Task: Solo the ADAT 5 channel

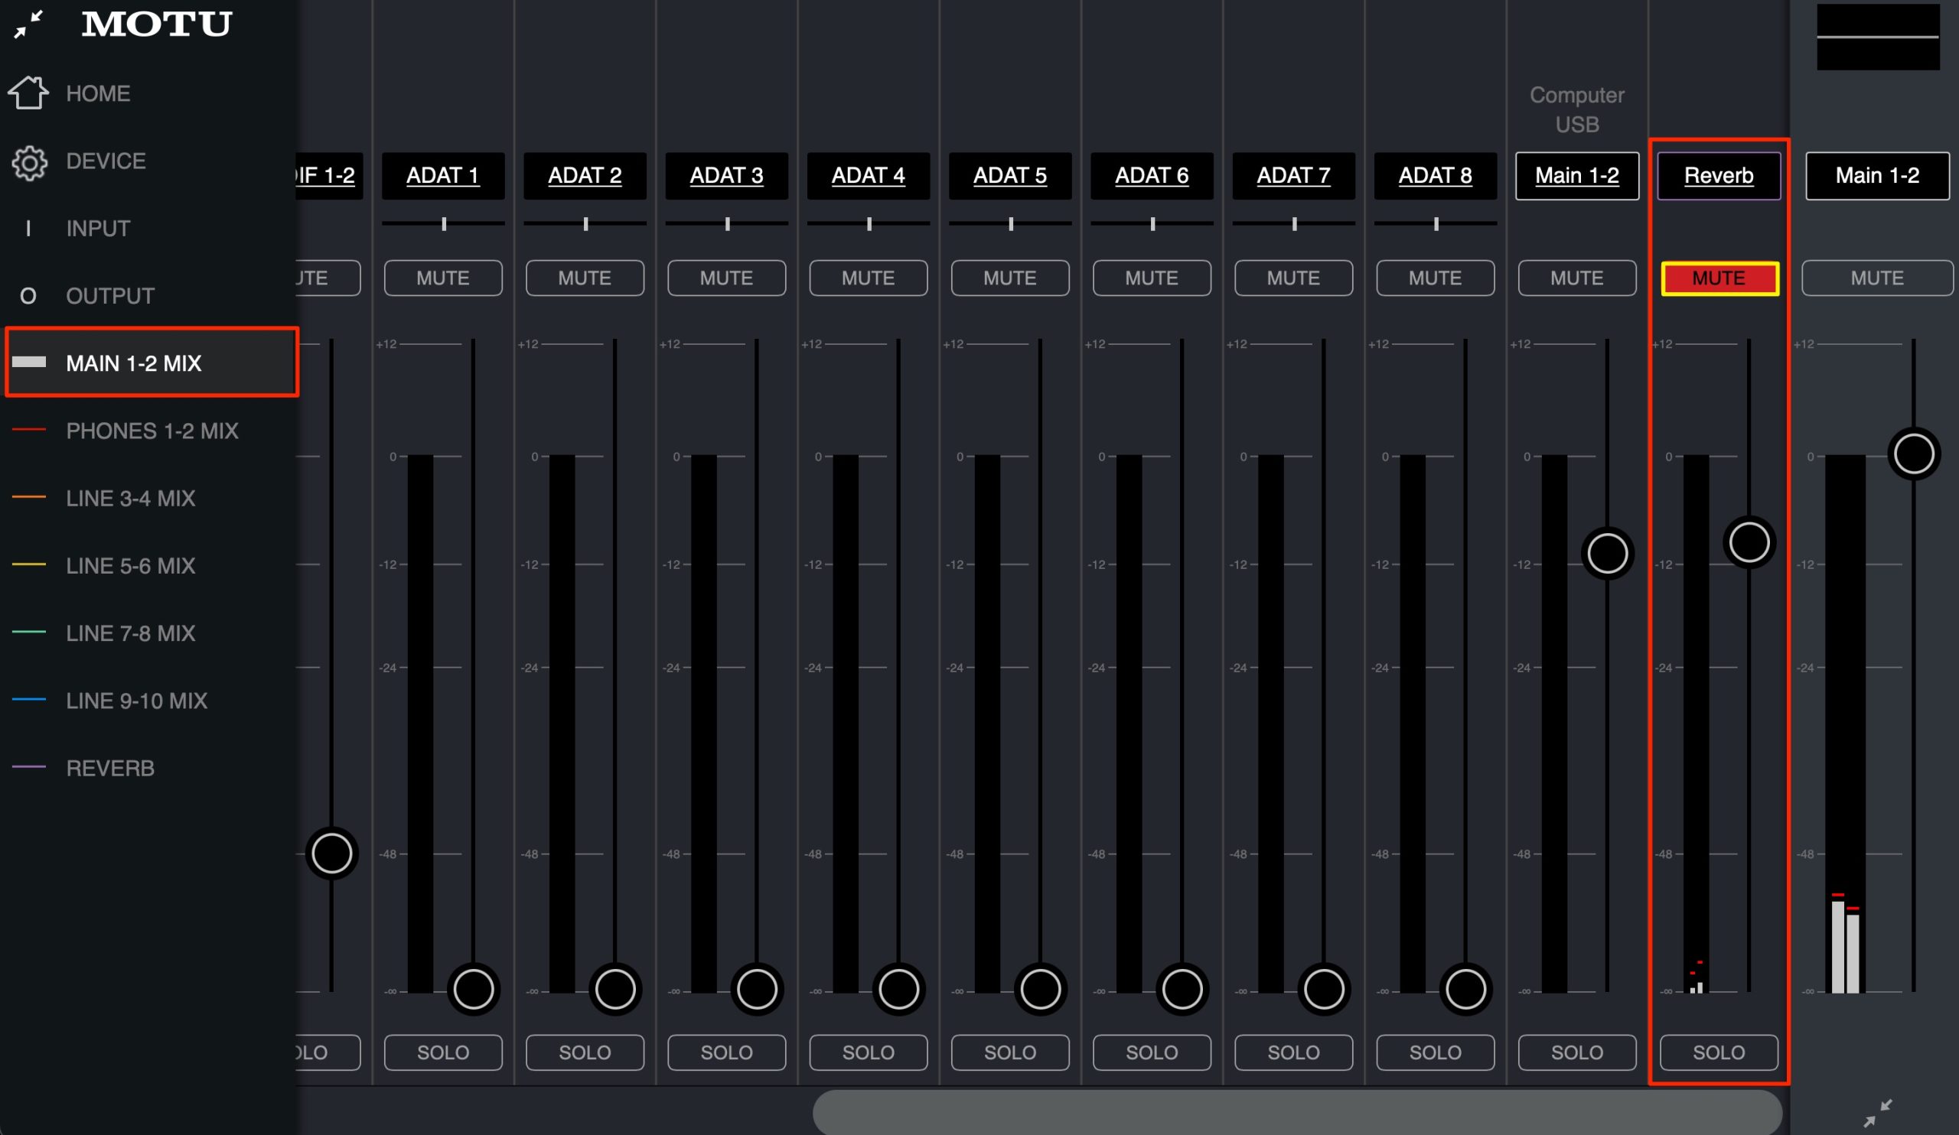Action: [1010, 1052]
